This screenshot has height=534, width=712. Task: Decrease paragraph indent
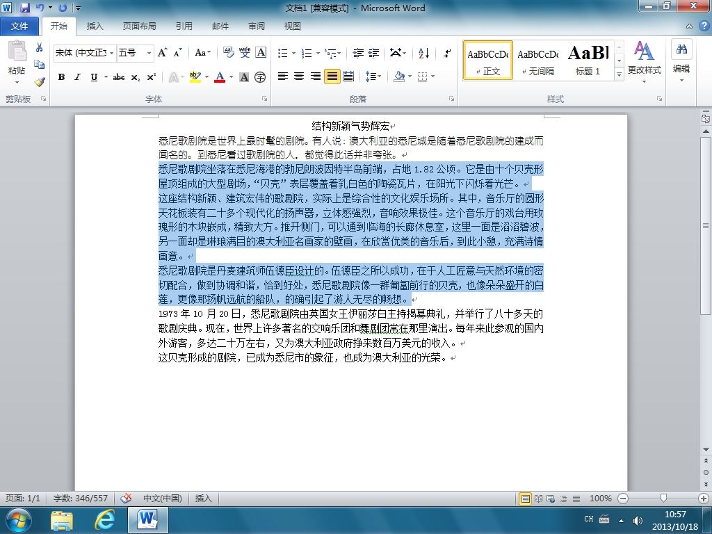pos(358,53)
